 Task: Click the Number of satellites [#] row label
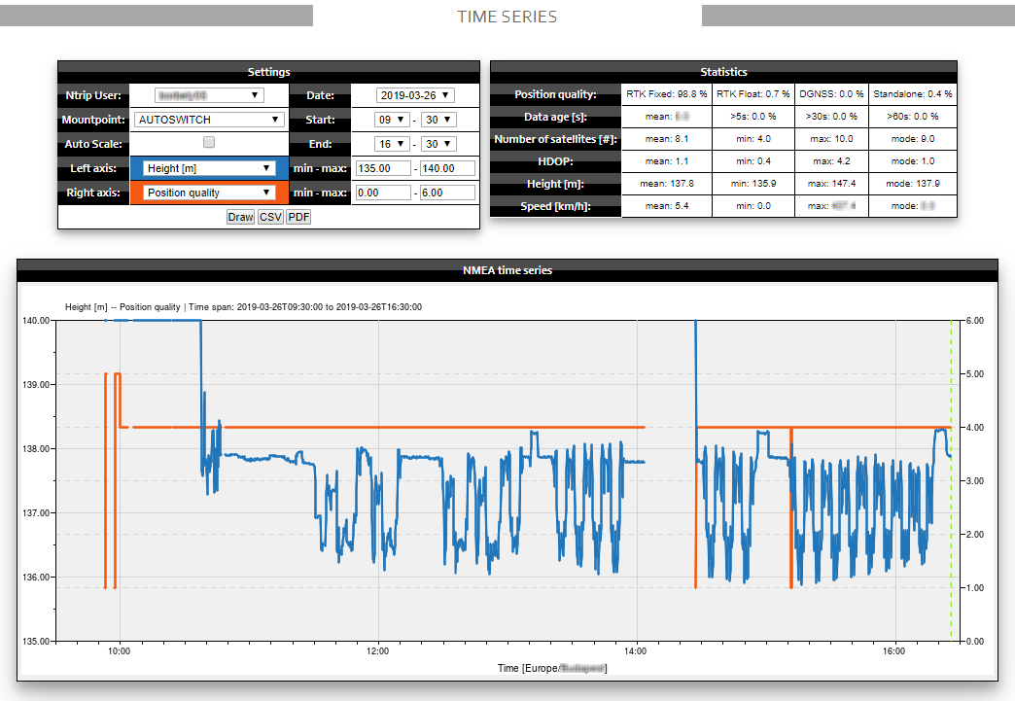(x=555, y=139)
